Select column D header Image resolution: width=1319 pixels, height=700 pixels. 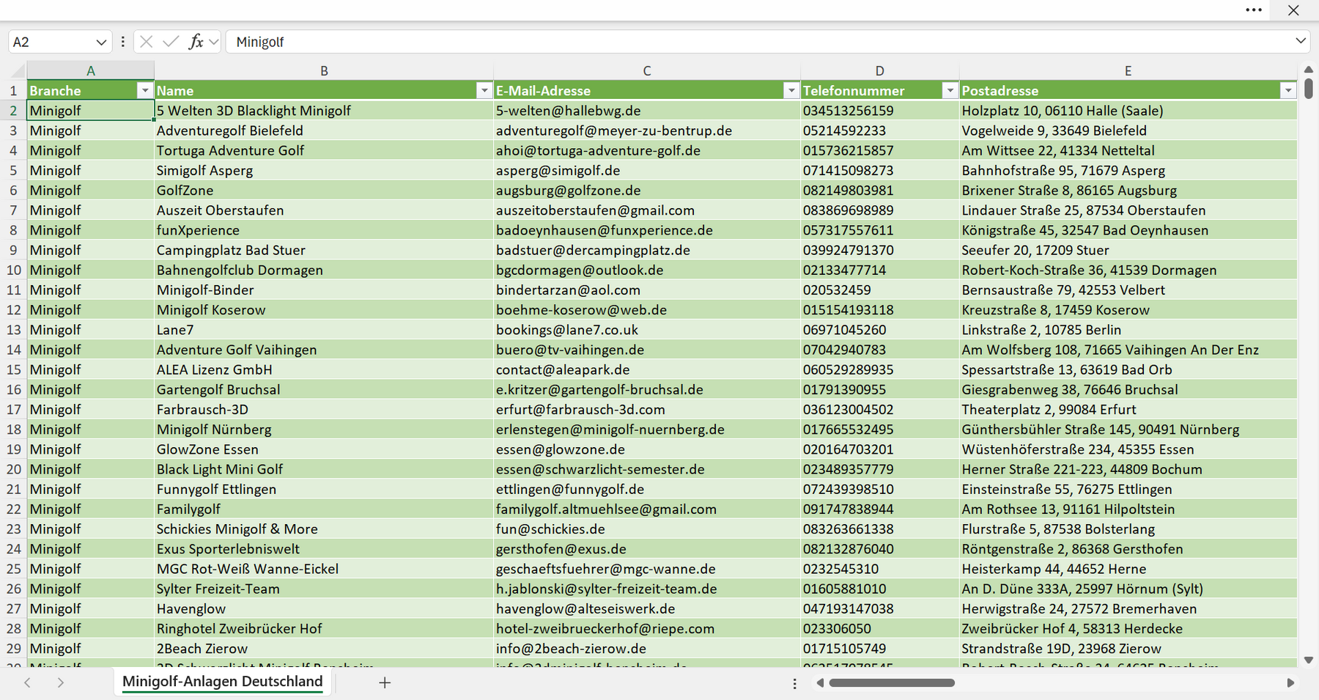tap(880, 70)
